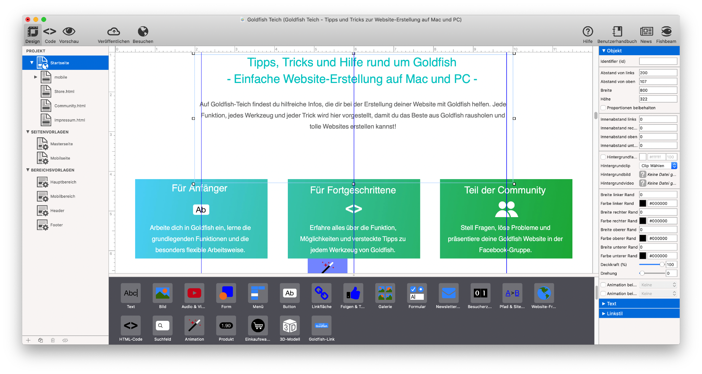
Task: Enable Proportionen beibehalten checkbox
Action: [x=603, y=108]
